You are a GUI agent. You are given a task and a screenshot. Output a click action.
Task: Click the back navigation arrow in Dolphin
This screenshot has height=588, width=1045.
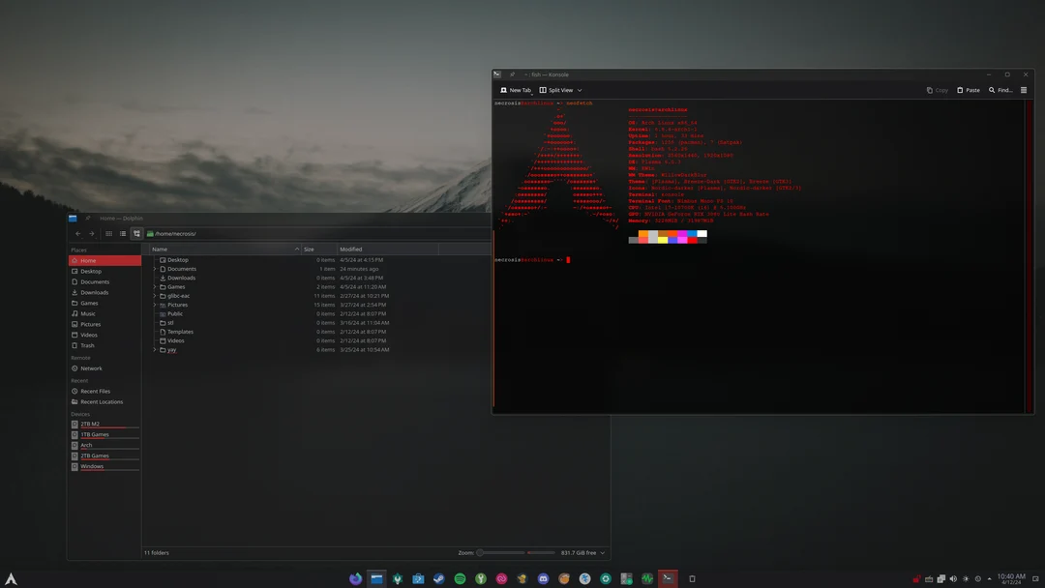[77, 233]
